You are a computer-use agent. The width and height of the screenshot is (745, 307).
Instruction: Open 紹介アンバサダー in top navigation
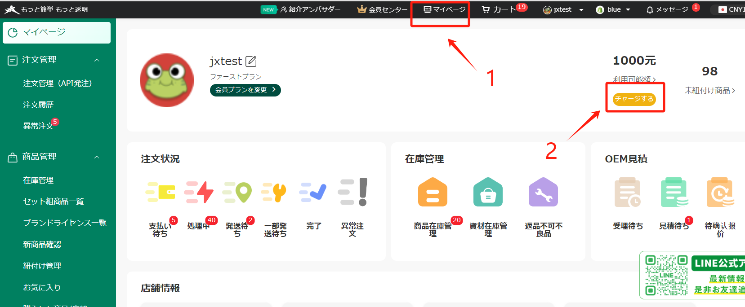point(310,9)
